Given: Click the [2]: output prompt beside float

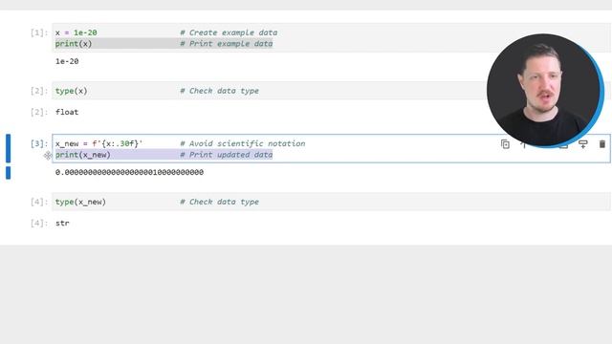Looking at the screenshot, I should (x=39, y=113).
